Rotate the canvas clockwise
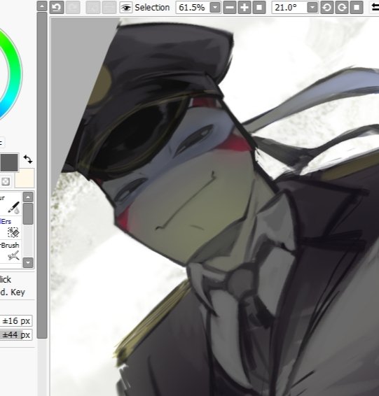379x396 pixels. pos(342,8)
